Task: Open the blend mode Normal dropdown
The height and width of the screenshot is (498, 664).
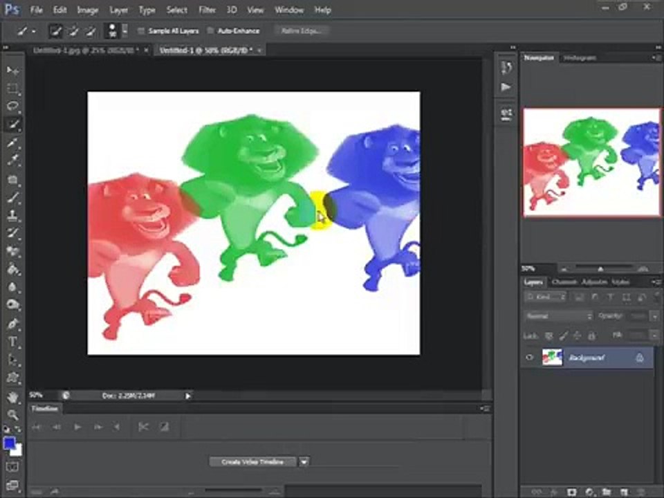Action: click(x=559, y=316)
